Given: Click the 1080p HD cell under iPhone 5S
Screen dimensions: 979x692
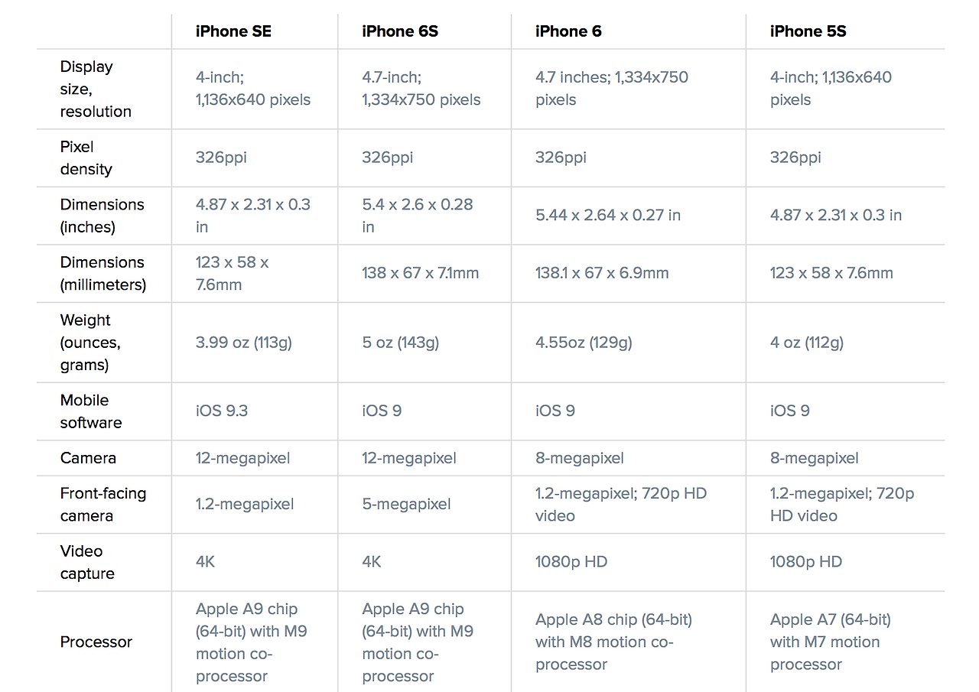Looking at the screenshot, I should click(x=806, y=562).
